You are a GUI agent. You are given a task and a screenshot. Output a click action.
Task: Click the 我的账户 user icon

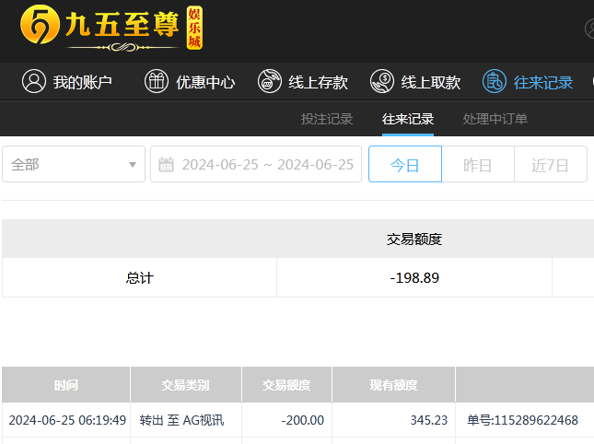(34, 81)
